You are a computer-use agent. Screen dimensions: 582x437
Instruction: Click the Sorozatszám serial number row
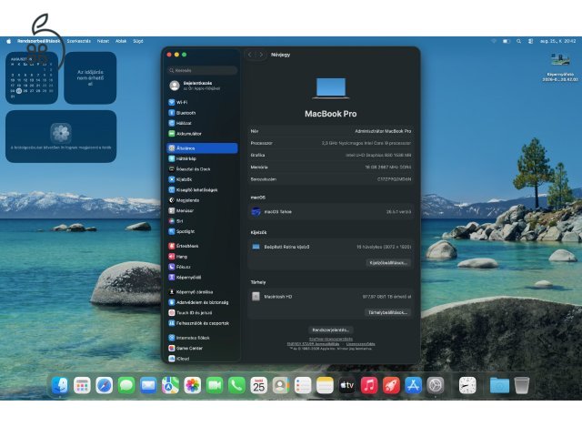331,179
